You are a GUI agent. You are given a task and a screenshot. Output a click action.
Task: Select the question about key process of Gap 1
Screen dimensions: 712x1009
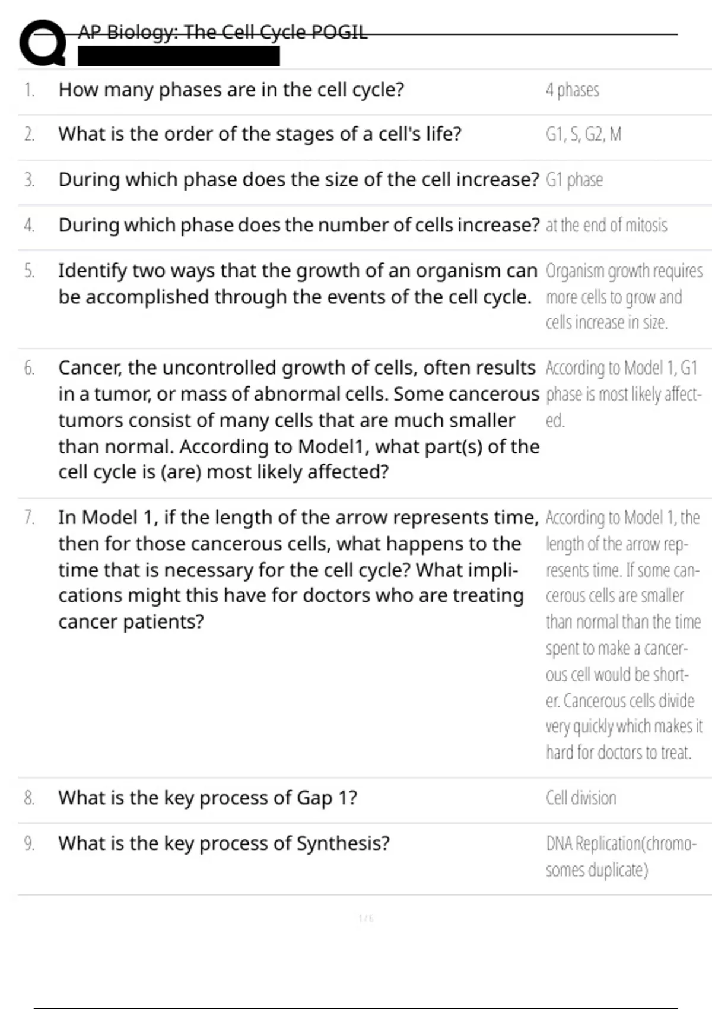point(208,798)
